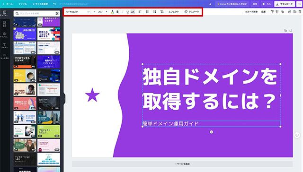
Task: Select dark blue 最先端な テクノロジー template
Action: (x=49, y=62)
